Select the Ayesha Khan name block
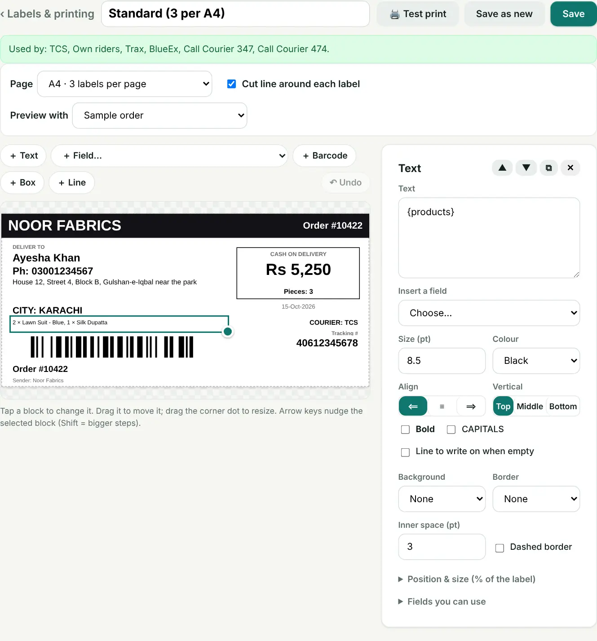This screenshot has width=597, height=641. pos(46,258)
